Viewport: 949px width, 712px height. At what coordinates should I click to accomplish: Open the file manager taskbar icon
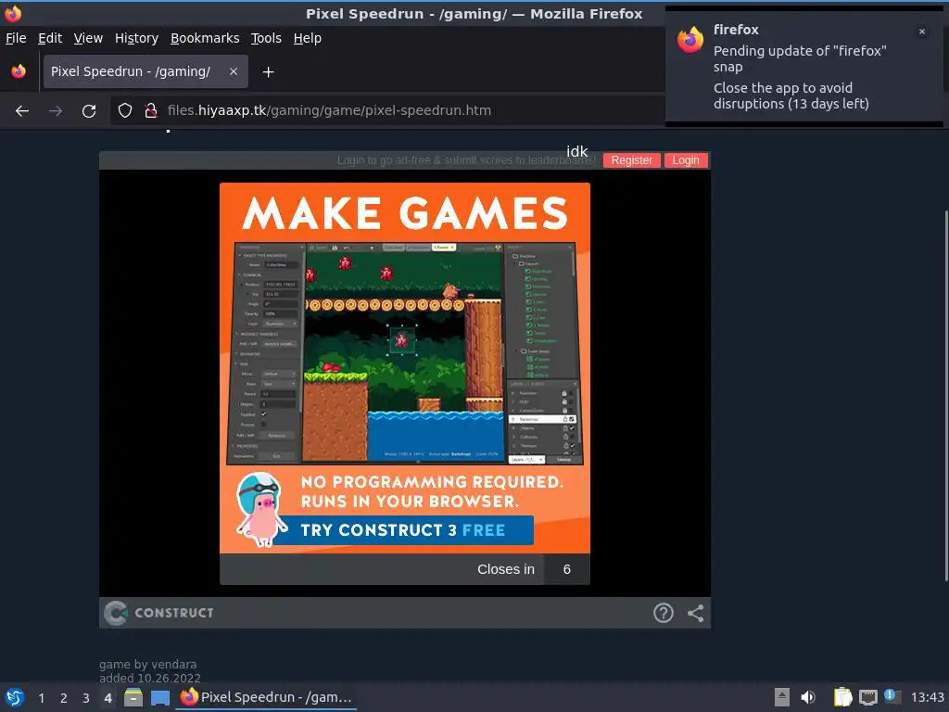click(x=133, y=697)
